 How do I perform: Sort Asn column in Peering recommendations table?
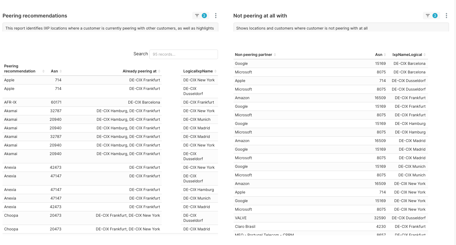point(56,71)
